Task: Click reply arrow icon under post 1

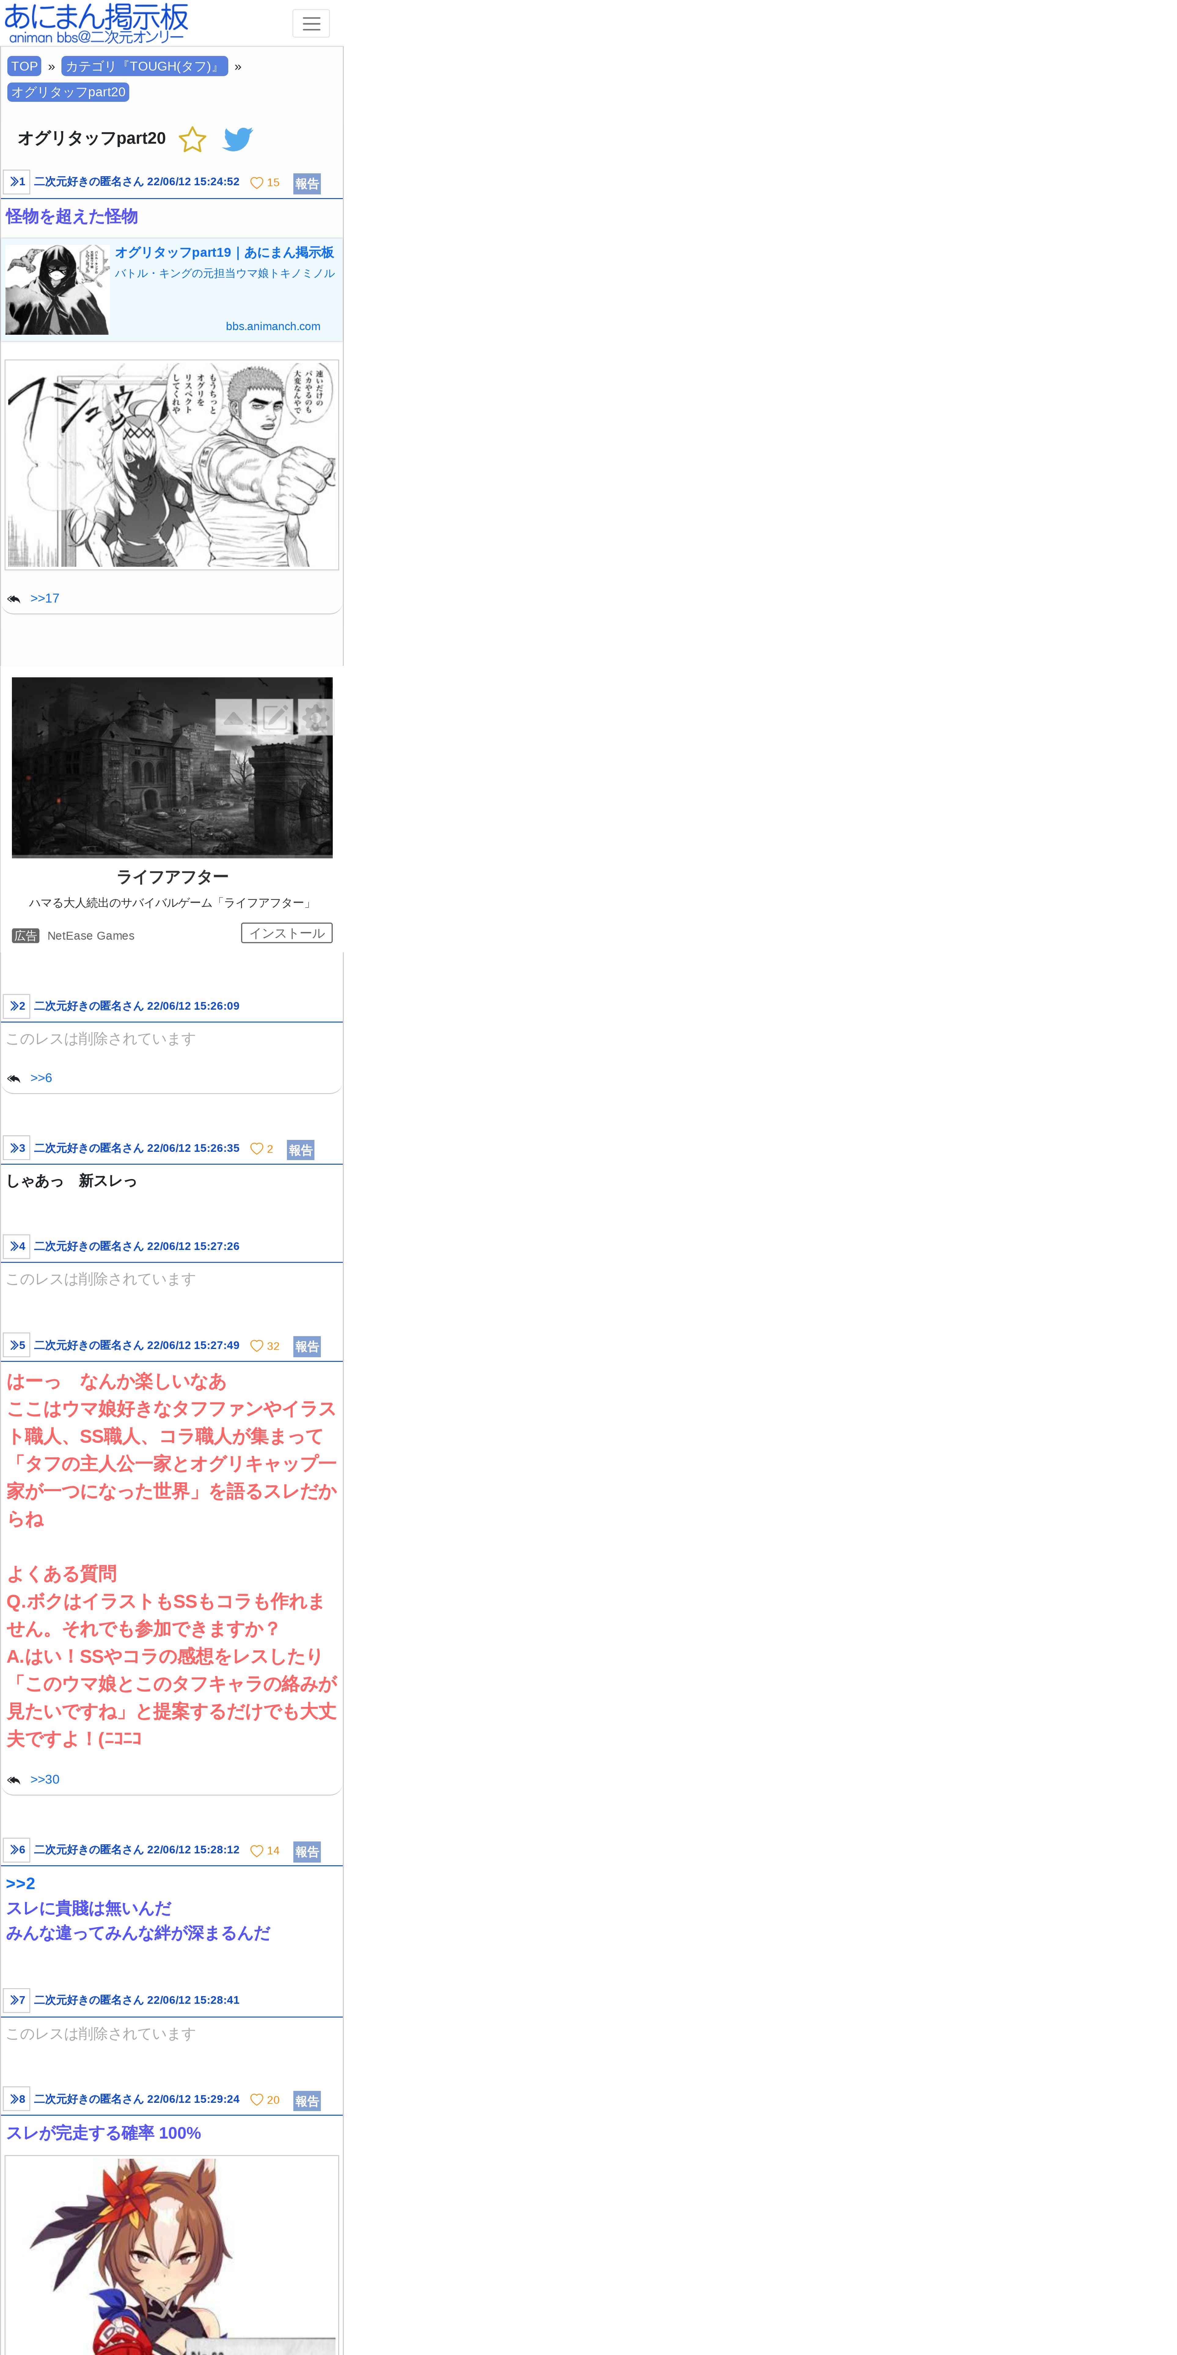Action: pyautogui.click(x=14, y=599)
